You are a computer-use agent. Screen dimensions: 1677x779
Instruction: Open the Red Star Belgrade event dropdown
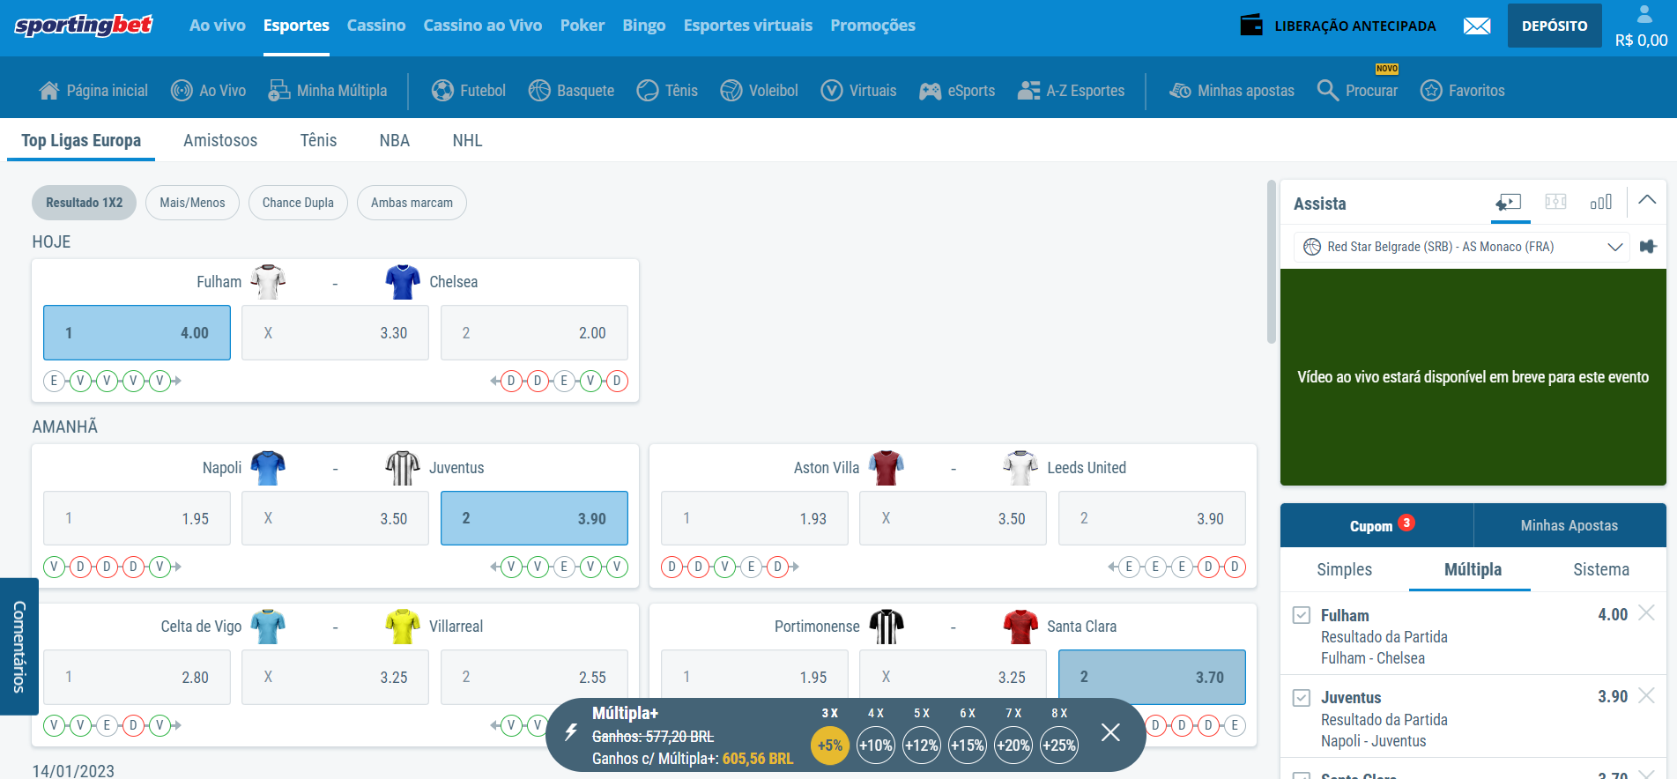click(x=1462, y=247)
